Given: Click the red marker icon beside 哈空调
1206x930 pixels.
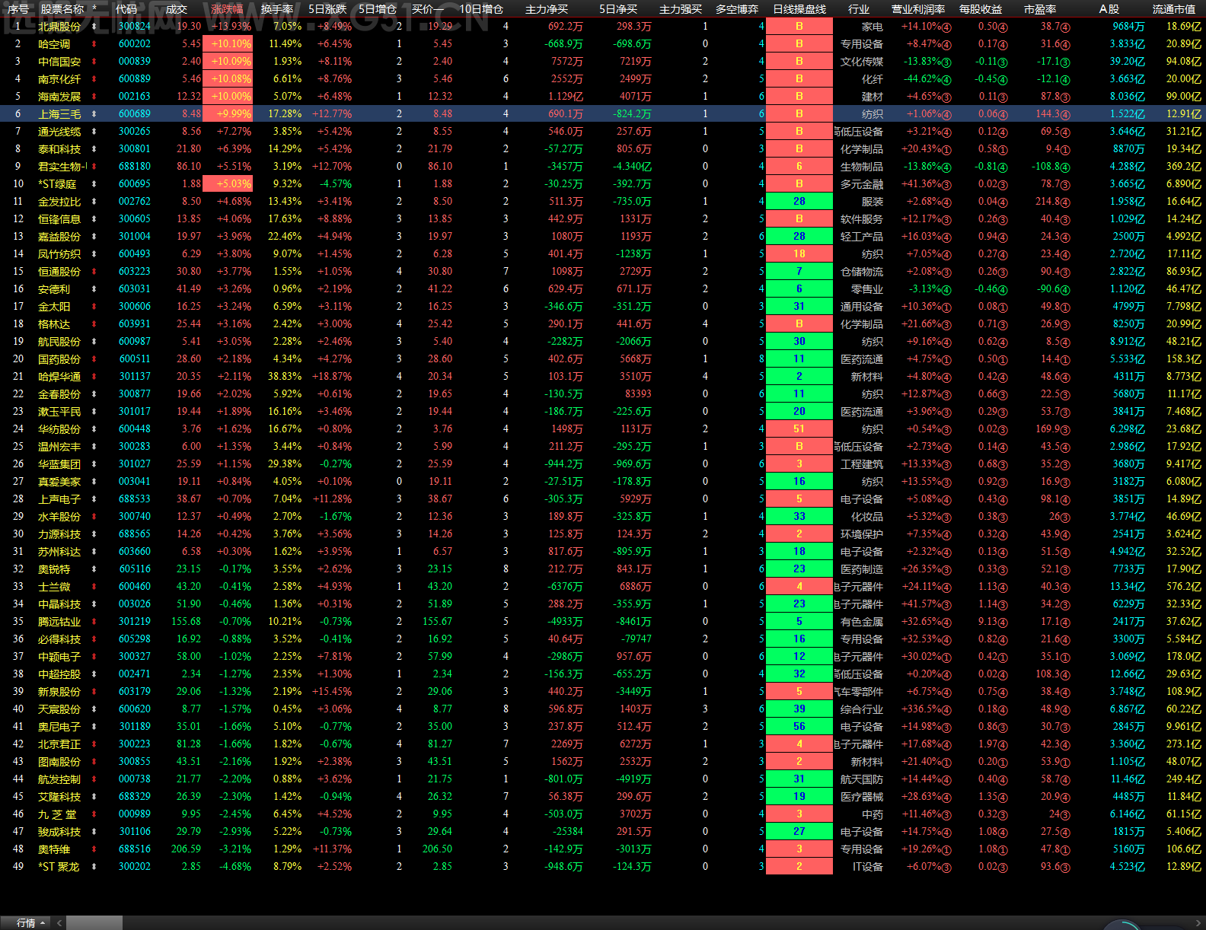Looking at the screenshot, I should pyautogui.click(x=94, y=44).
